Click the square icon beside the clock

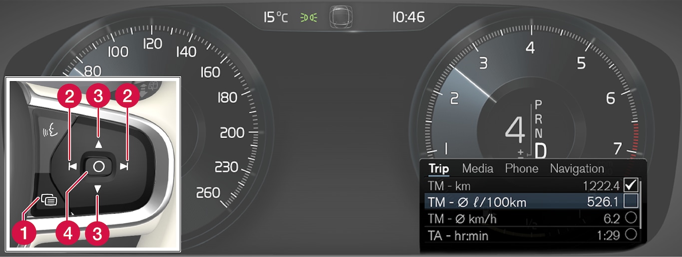coord(341,16)
